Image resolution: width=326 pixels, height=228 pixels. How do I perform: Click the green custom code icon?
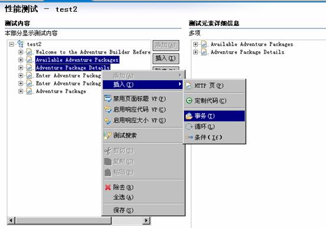(189, 101)
